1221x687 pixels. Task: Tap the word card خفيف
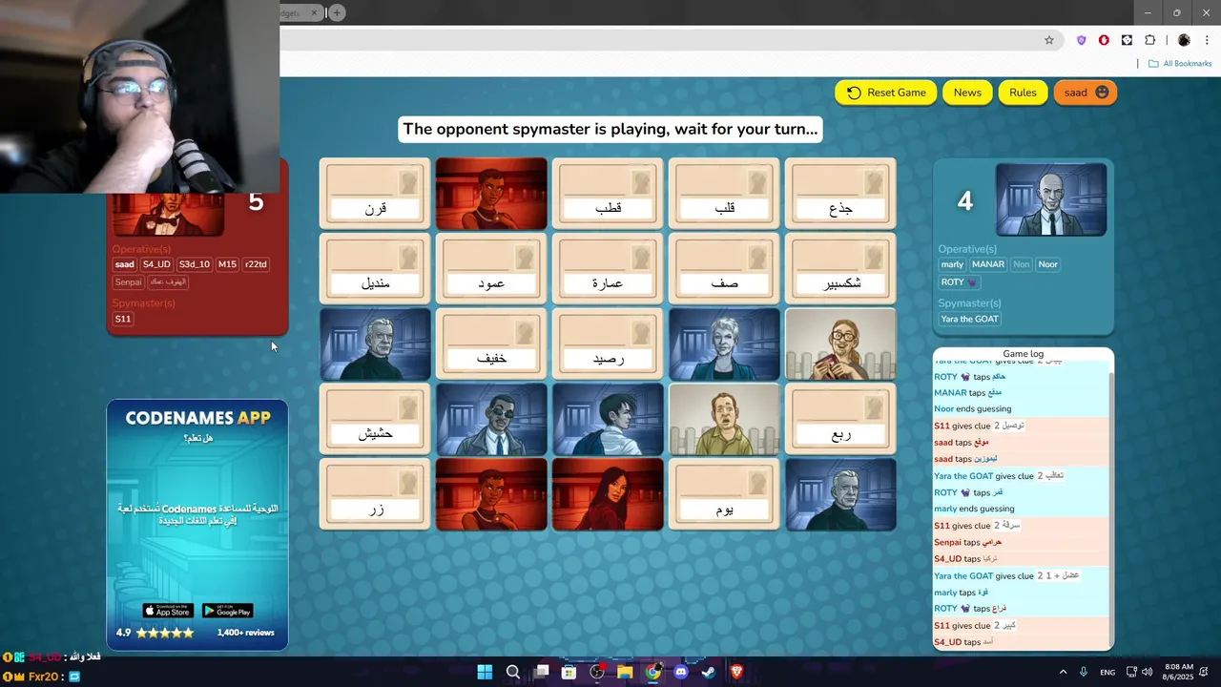point(491,343)
